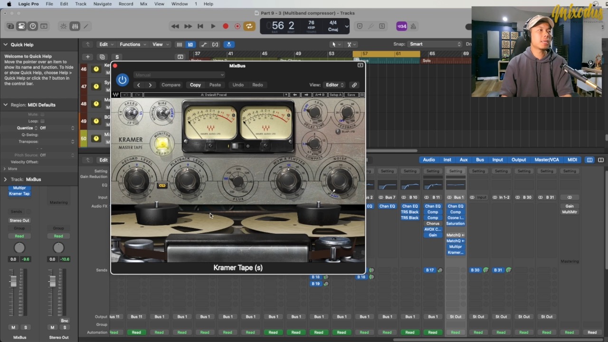Click the red Record button
608x342 pixels.
point(226,26)
